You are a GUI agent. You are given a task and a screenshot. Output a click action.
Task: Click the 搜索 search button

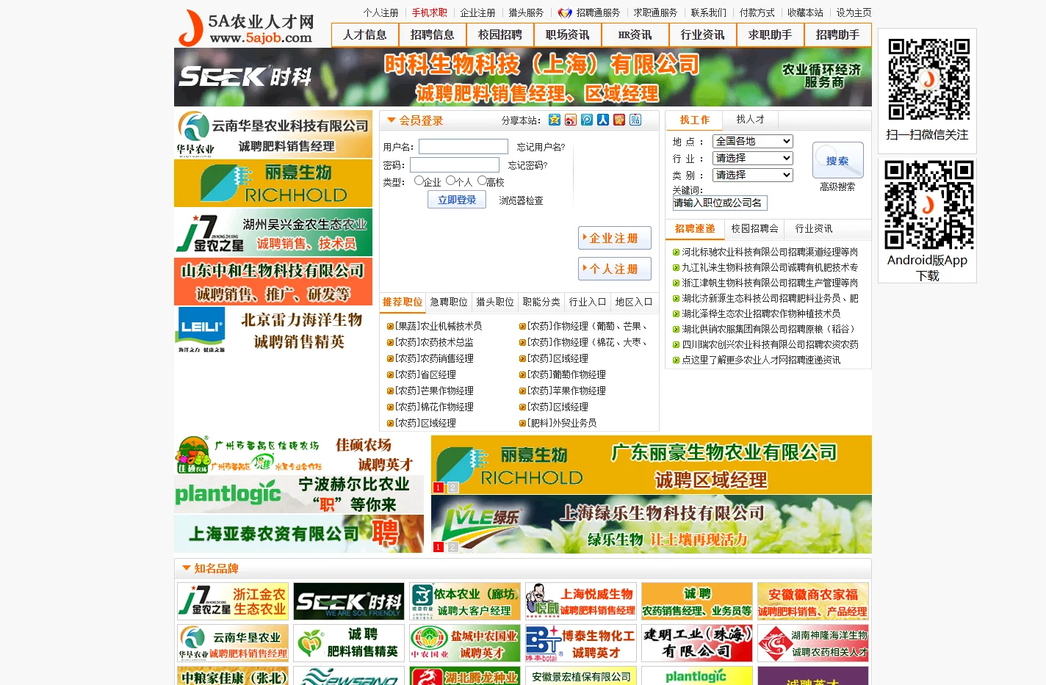click(x=837, y=160)
